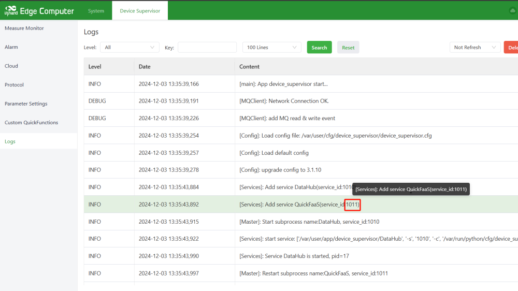Click date 2024-12-03 13:35:39,166

[x=169, y=84]
